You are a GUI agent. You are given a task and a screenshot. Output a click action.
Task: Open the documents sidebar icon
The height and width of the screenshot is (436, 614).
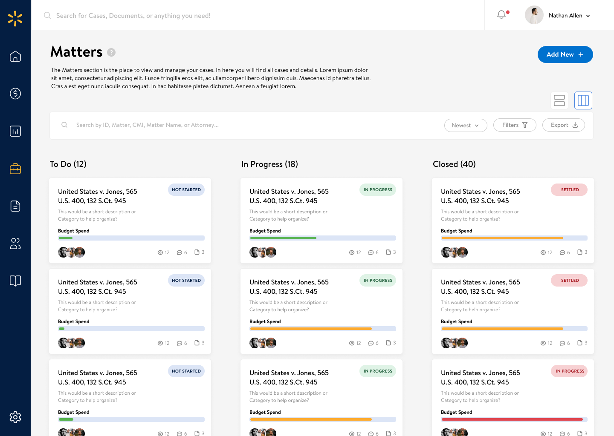(15, 206)
